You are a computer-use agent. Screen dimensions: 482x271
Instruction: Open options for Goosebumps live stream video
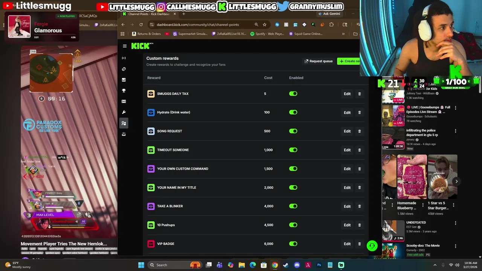[455, 108]
